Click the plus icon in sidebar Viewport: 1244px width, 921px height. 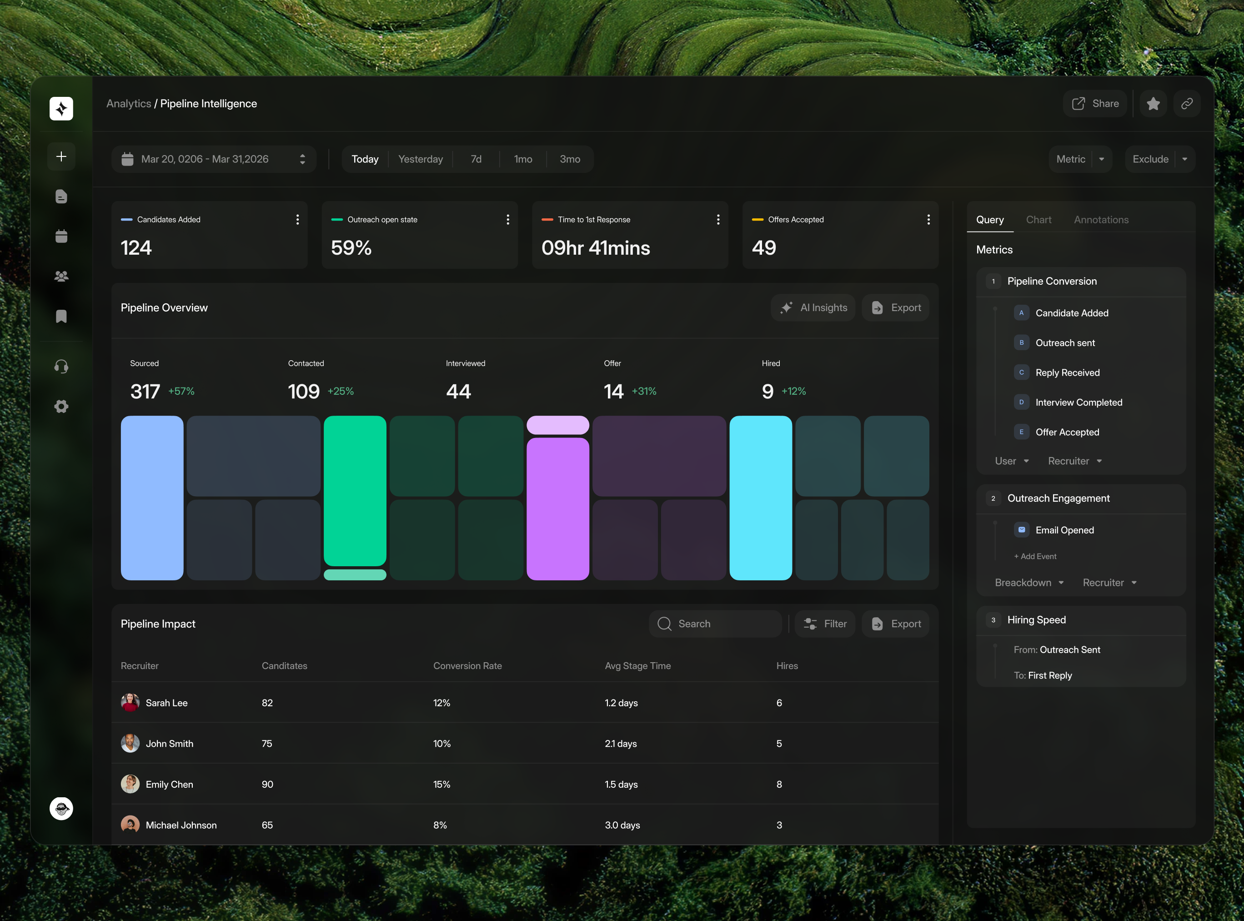point(61,156)
